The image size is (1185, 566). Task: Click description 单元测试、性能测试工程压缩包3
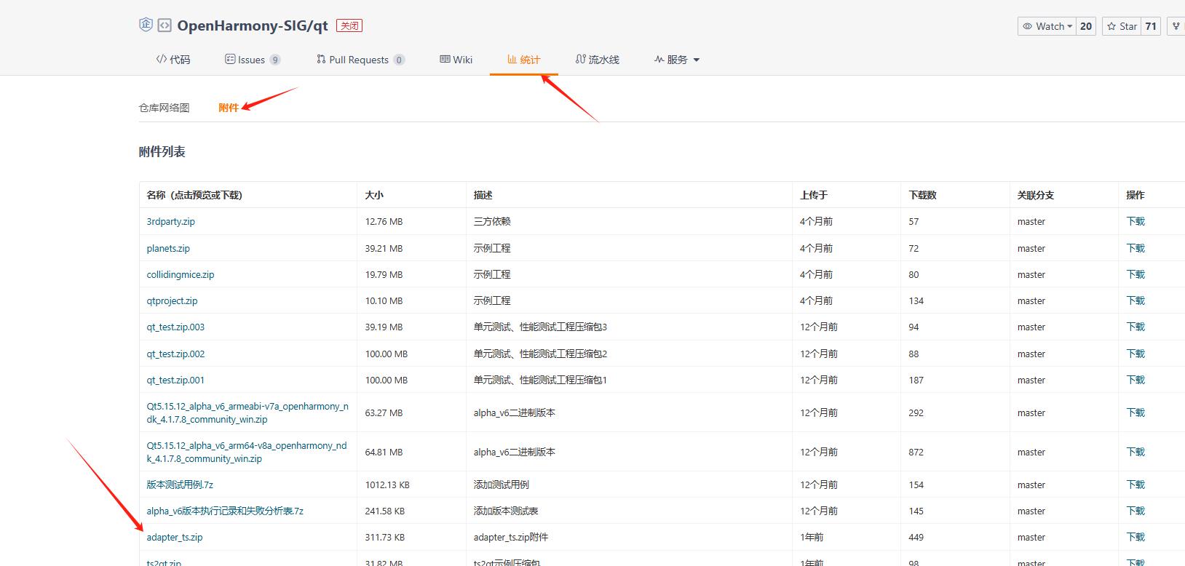[x=540, y=327]
